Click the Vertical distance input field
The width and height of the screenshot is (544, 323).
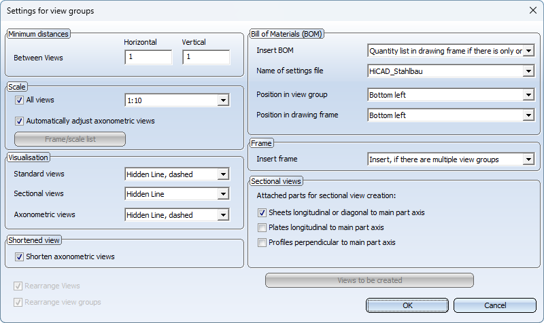coord(206,58)
